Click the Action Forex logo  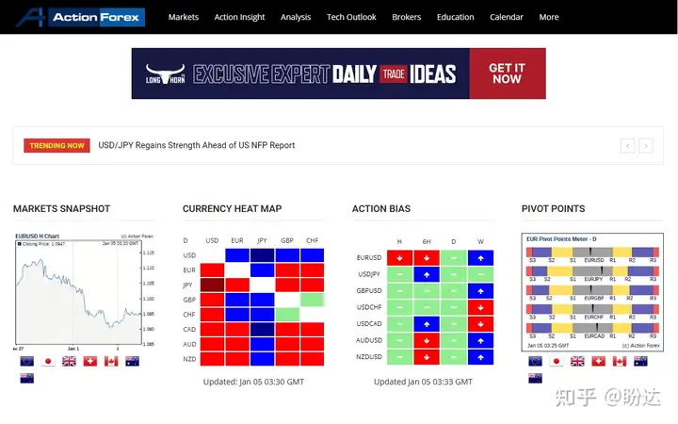pos(80,17)
